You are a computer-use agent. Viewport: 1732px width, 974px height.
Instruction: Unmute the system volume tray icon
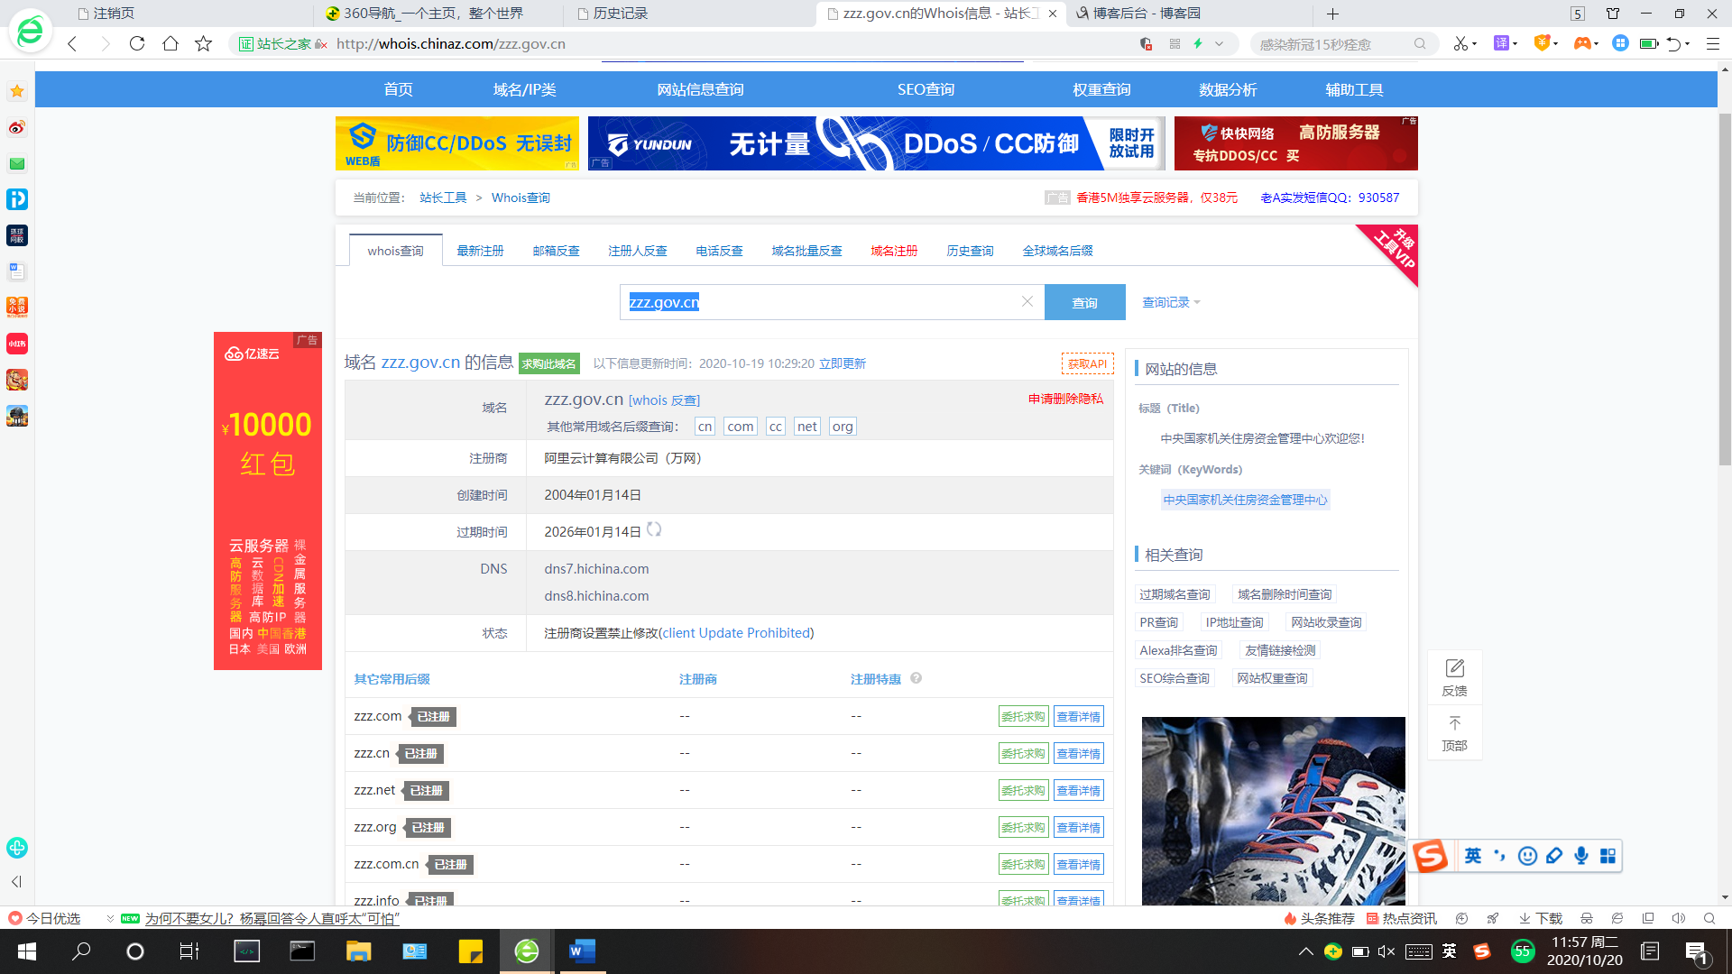[1387, 951]
